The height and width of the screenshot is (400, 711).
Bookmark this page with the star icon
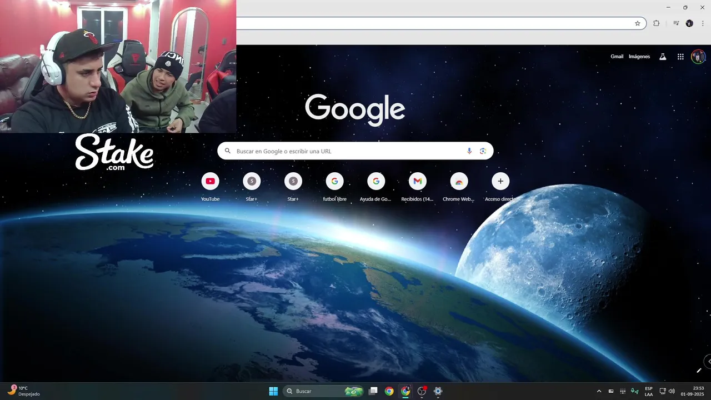click(638, 23)
